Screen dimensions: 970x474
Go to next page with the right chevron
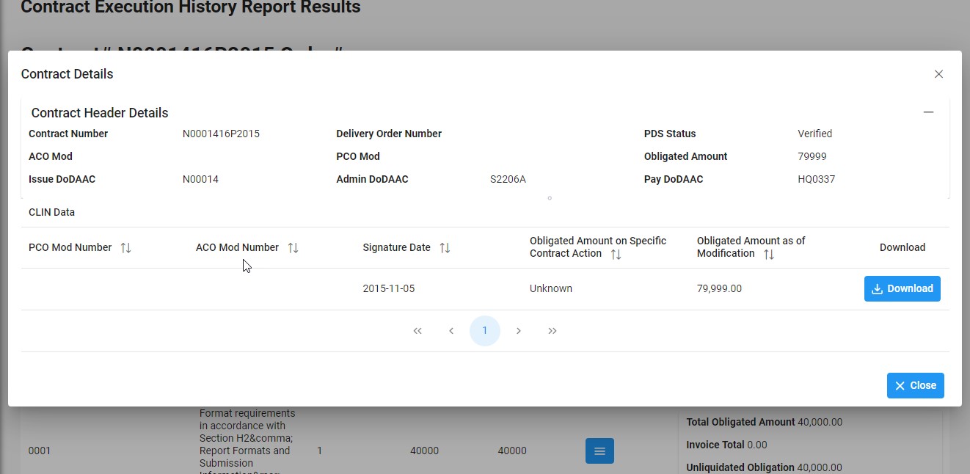tap(519, 331)
